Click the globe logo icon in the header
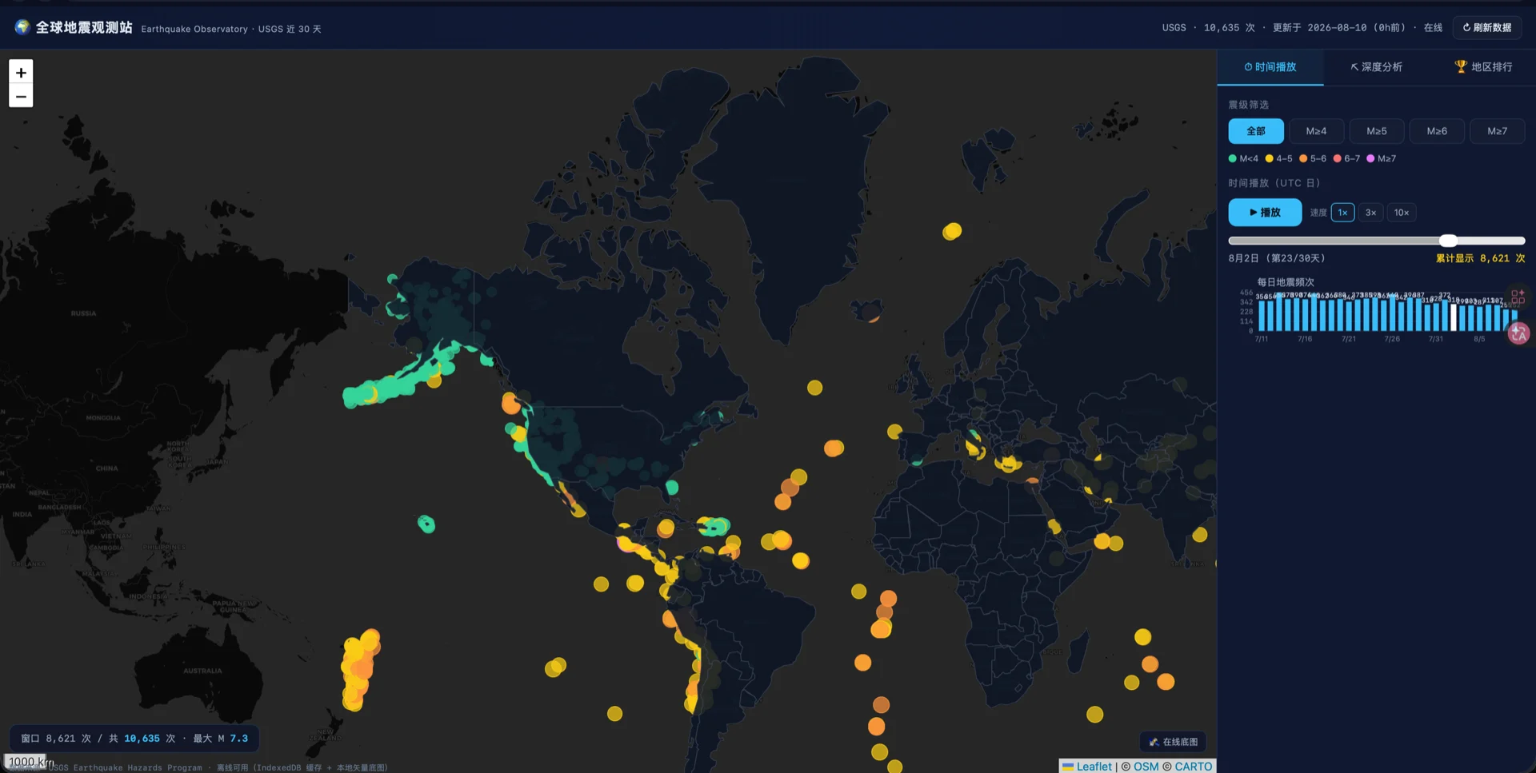 click(22, 27)
